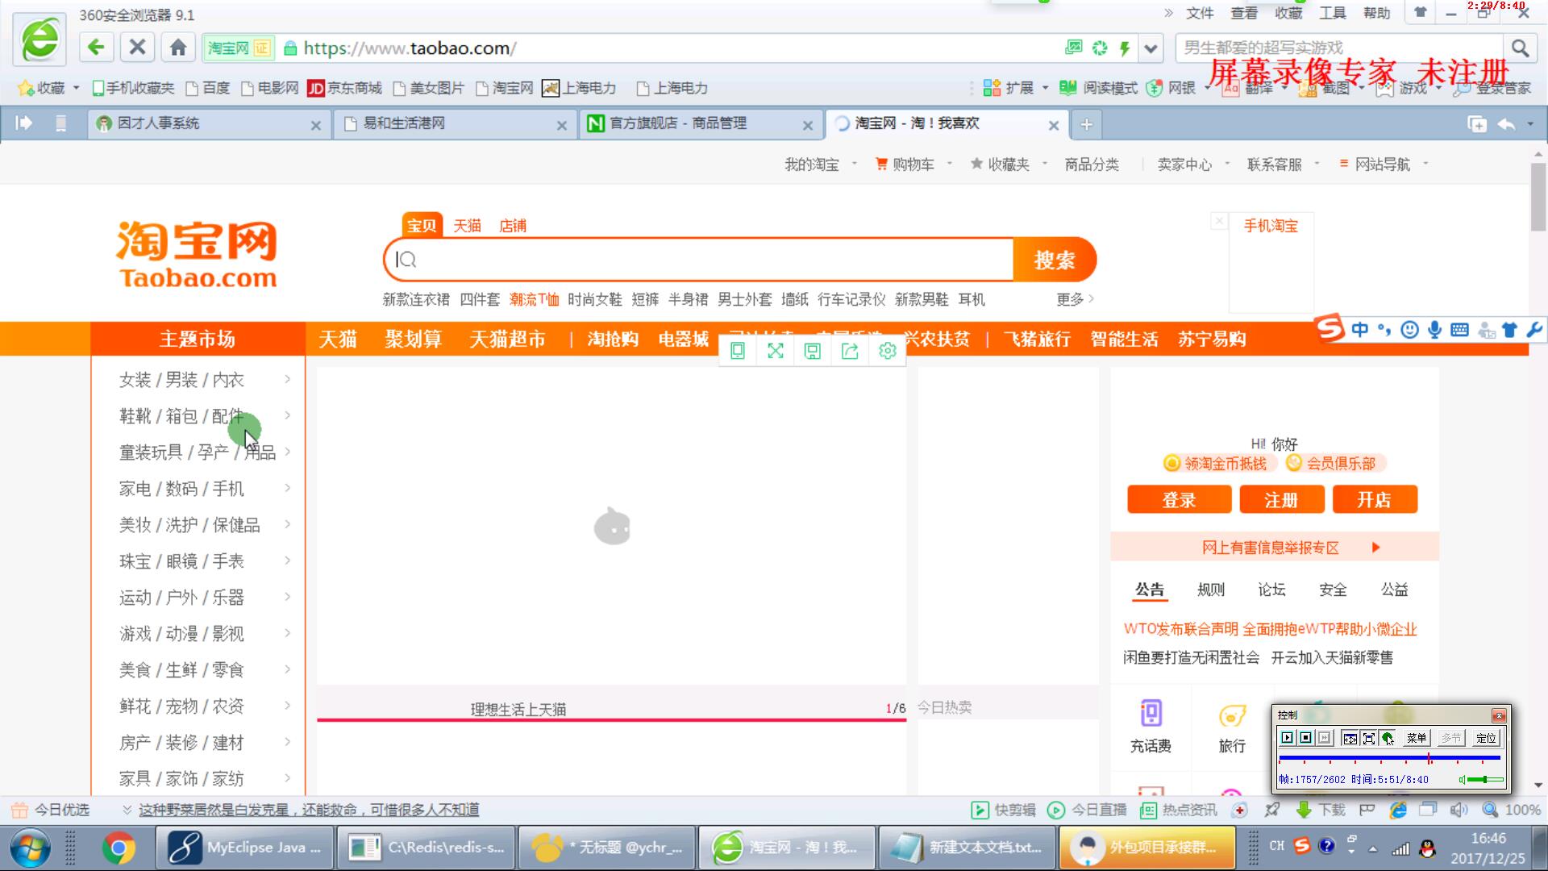The height and width of the screenshot is (871, 1548).
Task: Expand 卖家中心 dropdown
Action: click(1193, 165)
